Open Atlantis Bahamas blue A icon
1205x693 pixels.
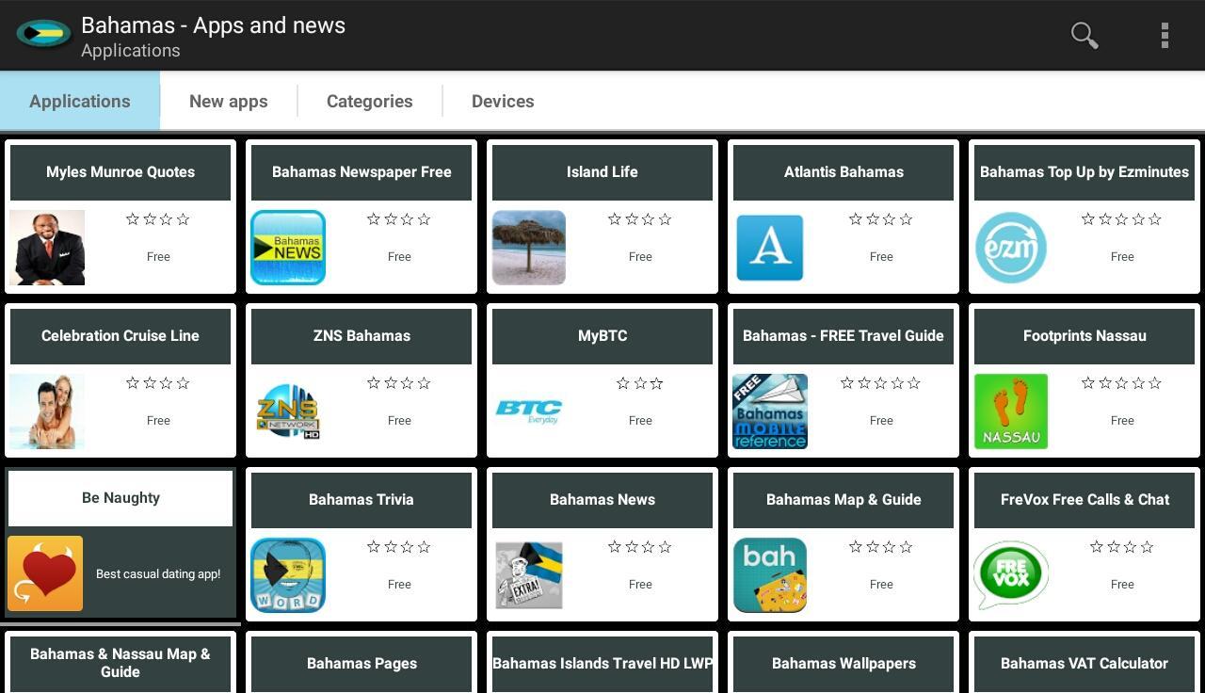click(770, 248)
